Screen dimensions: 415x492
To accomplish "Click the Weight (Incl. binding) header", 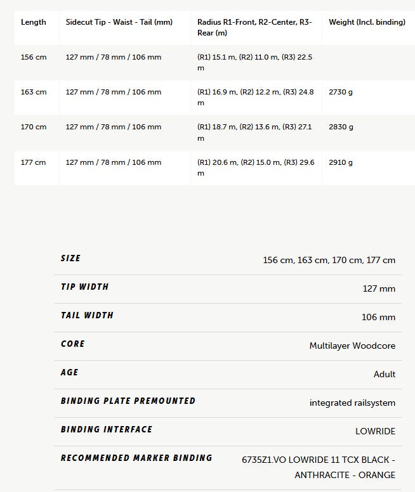I will coord(367,22).
